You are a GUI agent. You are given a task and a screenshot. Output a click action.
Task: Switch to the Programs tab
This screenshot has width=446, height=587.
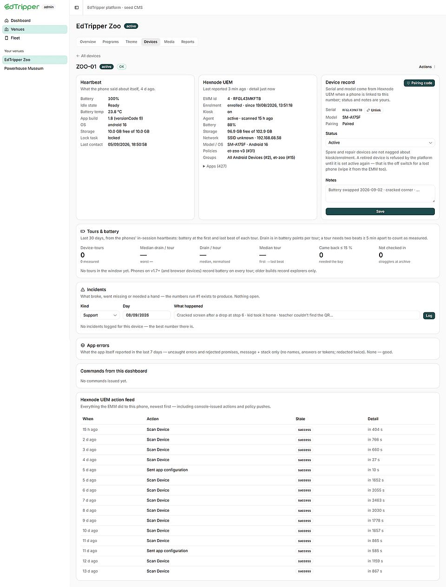tap(111, 42)
